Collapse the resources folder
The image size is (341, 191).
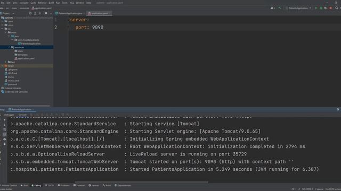[9, 47]
